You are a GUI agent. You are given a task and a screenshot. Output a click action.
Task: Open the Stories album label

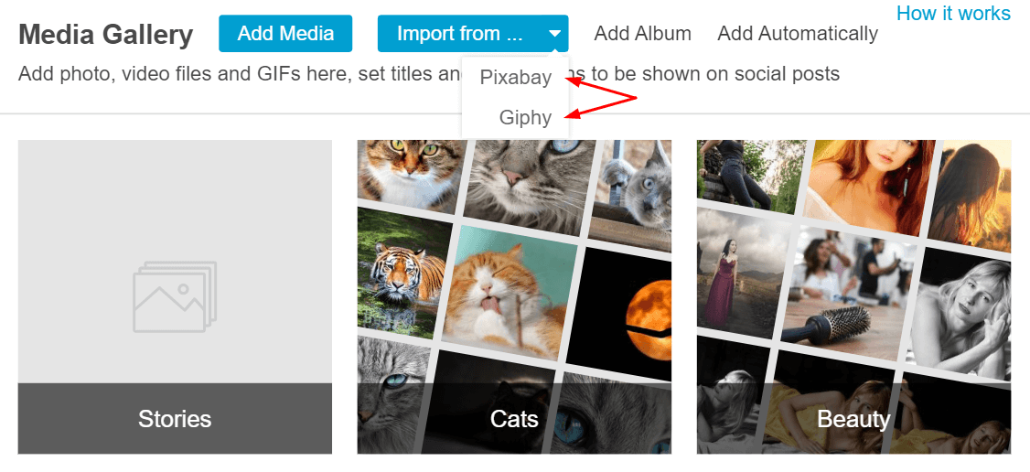pos(175,419)
